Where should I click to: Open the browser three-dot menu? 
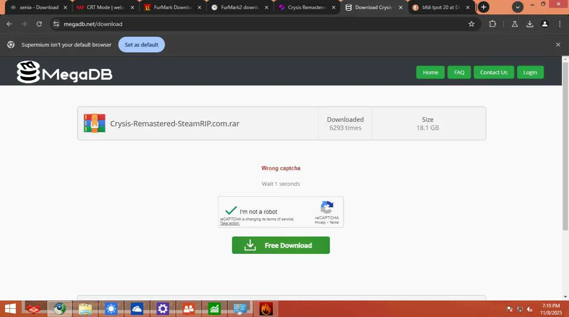[x=560, y=24]
